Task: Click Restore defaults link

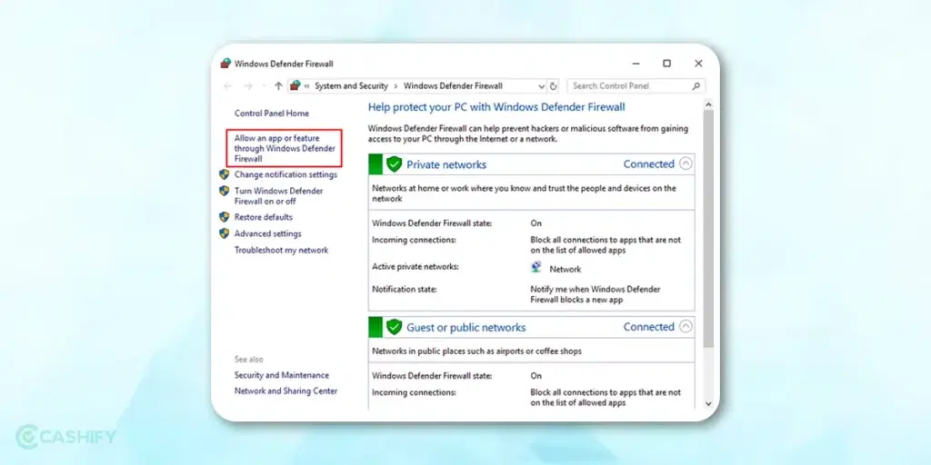Action: 264,217
